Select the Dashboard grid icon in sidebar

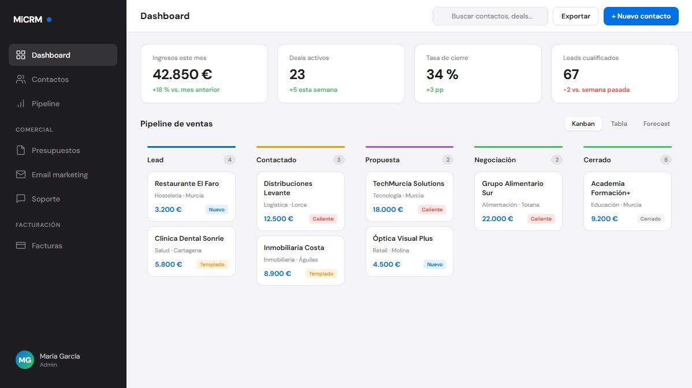coord(21,55)
